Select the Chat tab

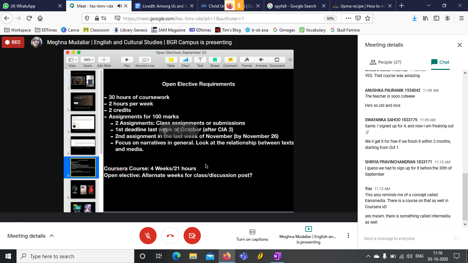(440, 62)
